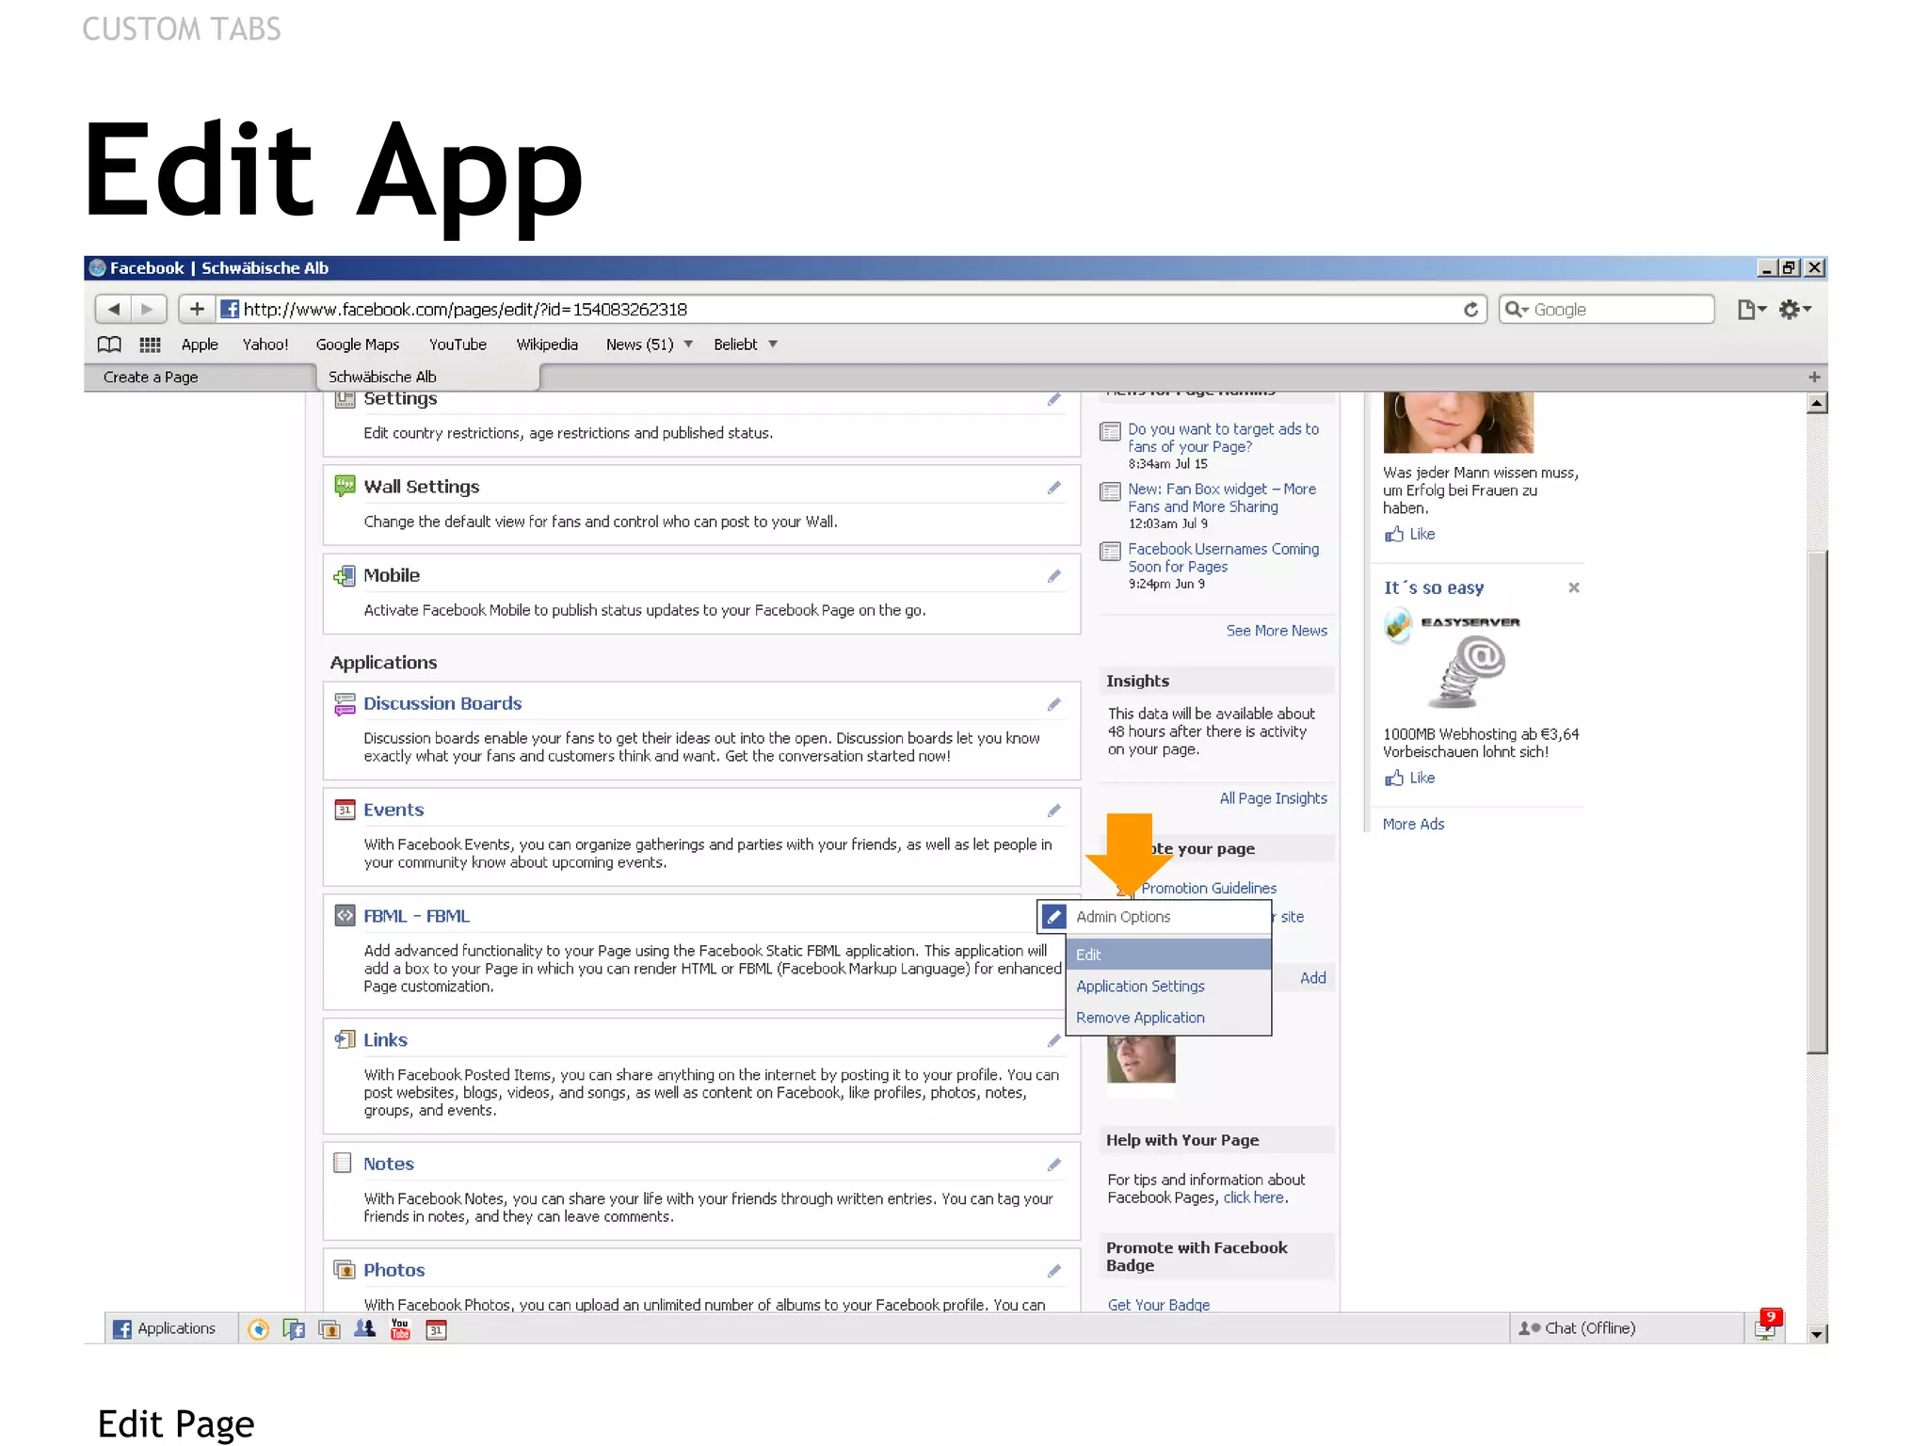Click the calendar events icon in bottom bar

436,1328
